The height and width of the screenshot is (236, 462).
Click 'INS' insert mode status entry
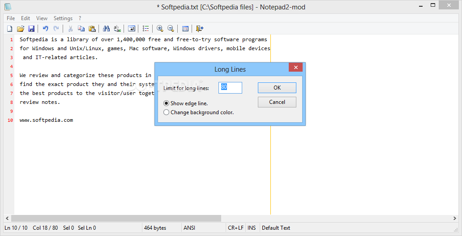(252, 228)
